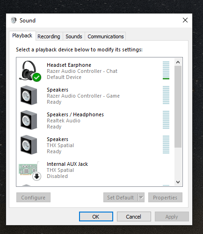Select the 'Headset Earphone' device name
Screen dimensions: 203x234
pos(69,65)
